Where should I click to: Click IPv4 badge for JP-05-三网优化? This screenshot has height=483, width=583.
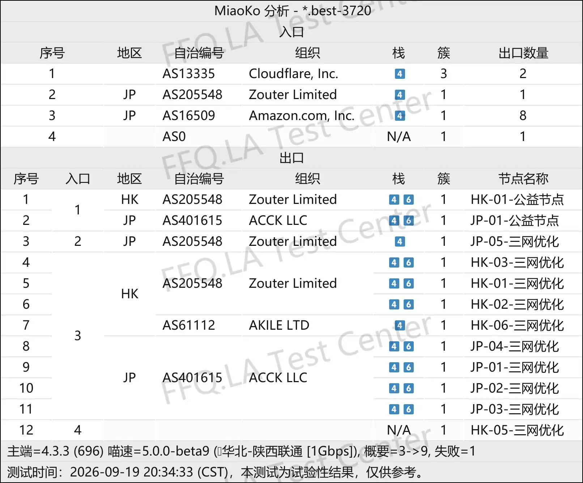tap(400, 241)
